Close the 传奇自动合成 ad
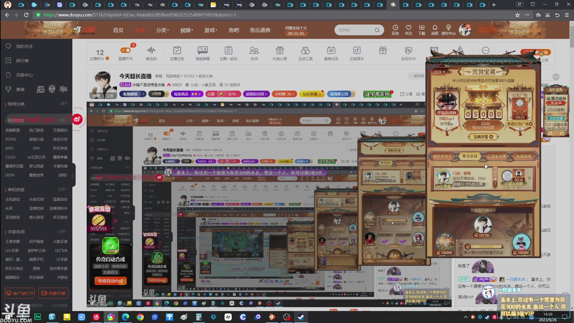This screenshot has width=574, height=323. tap(131, 244)
